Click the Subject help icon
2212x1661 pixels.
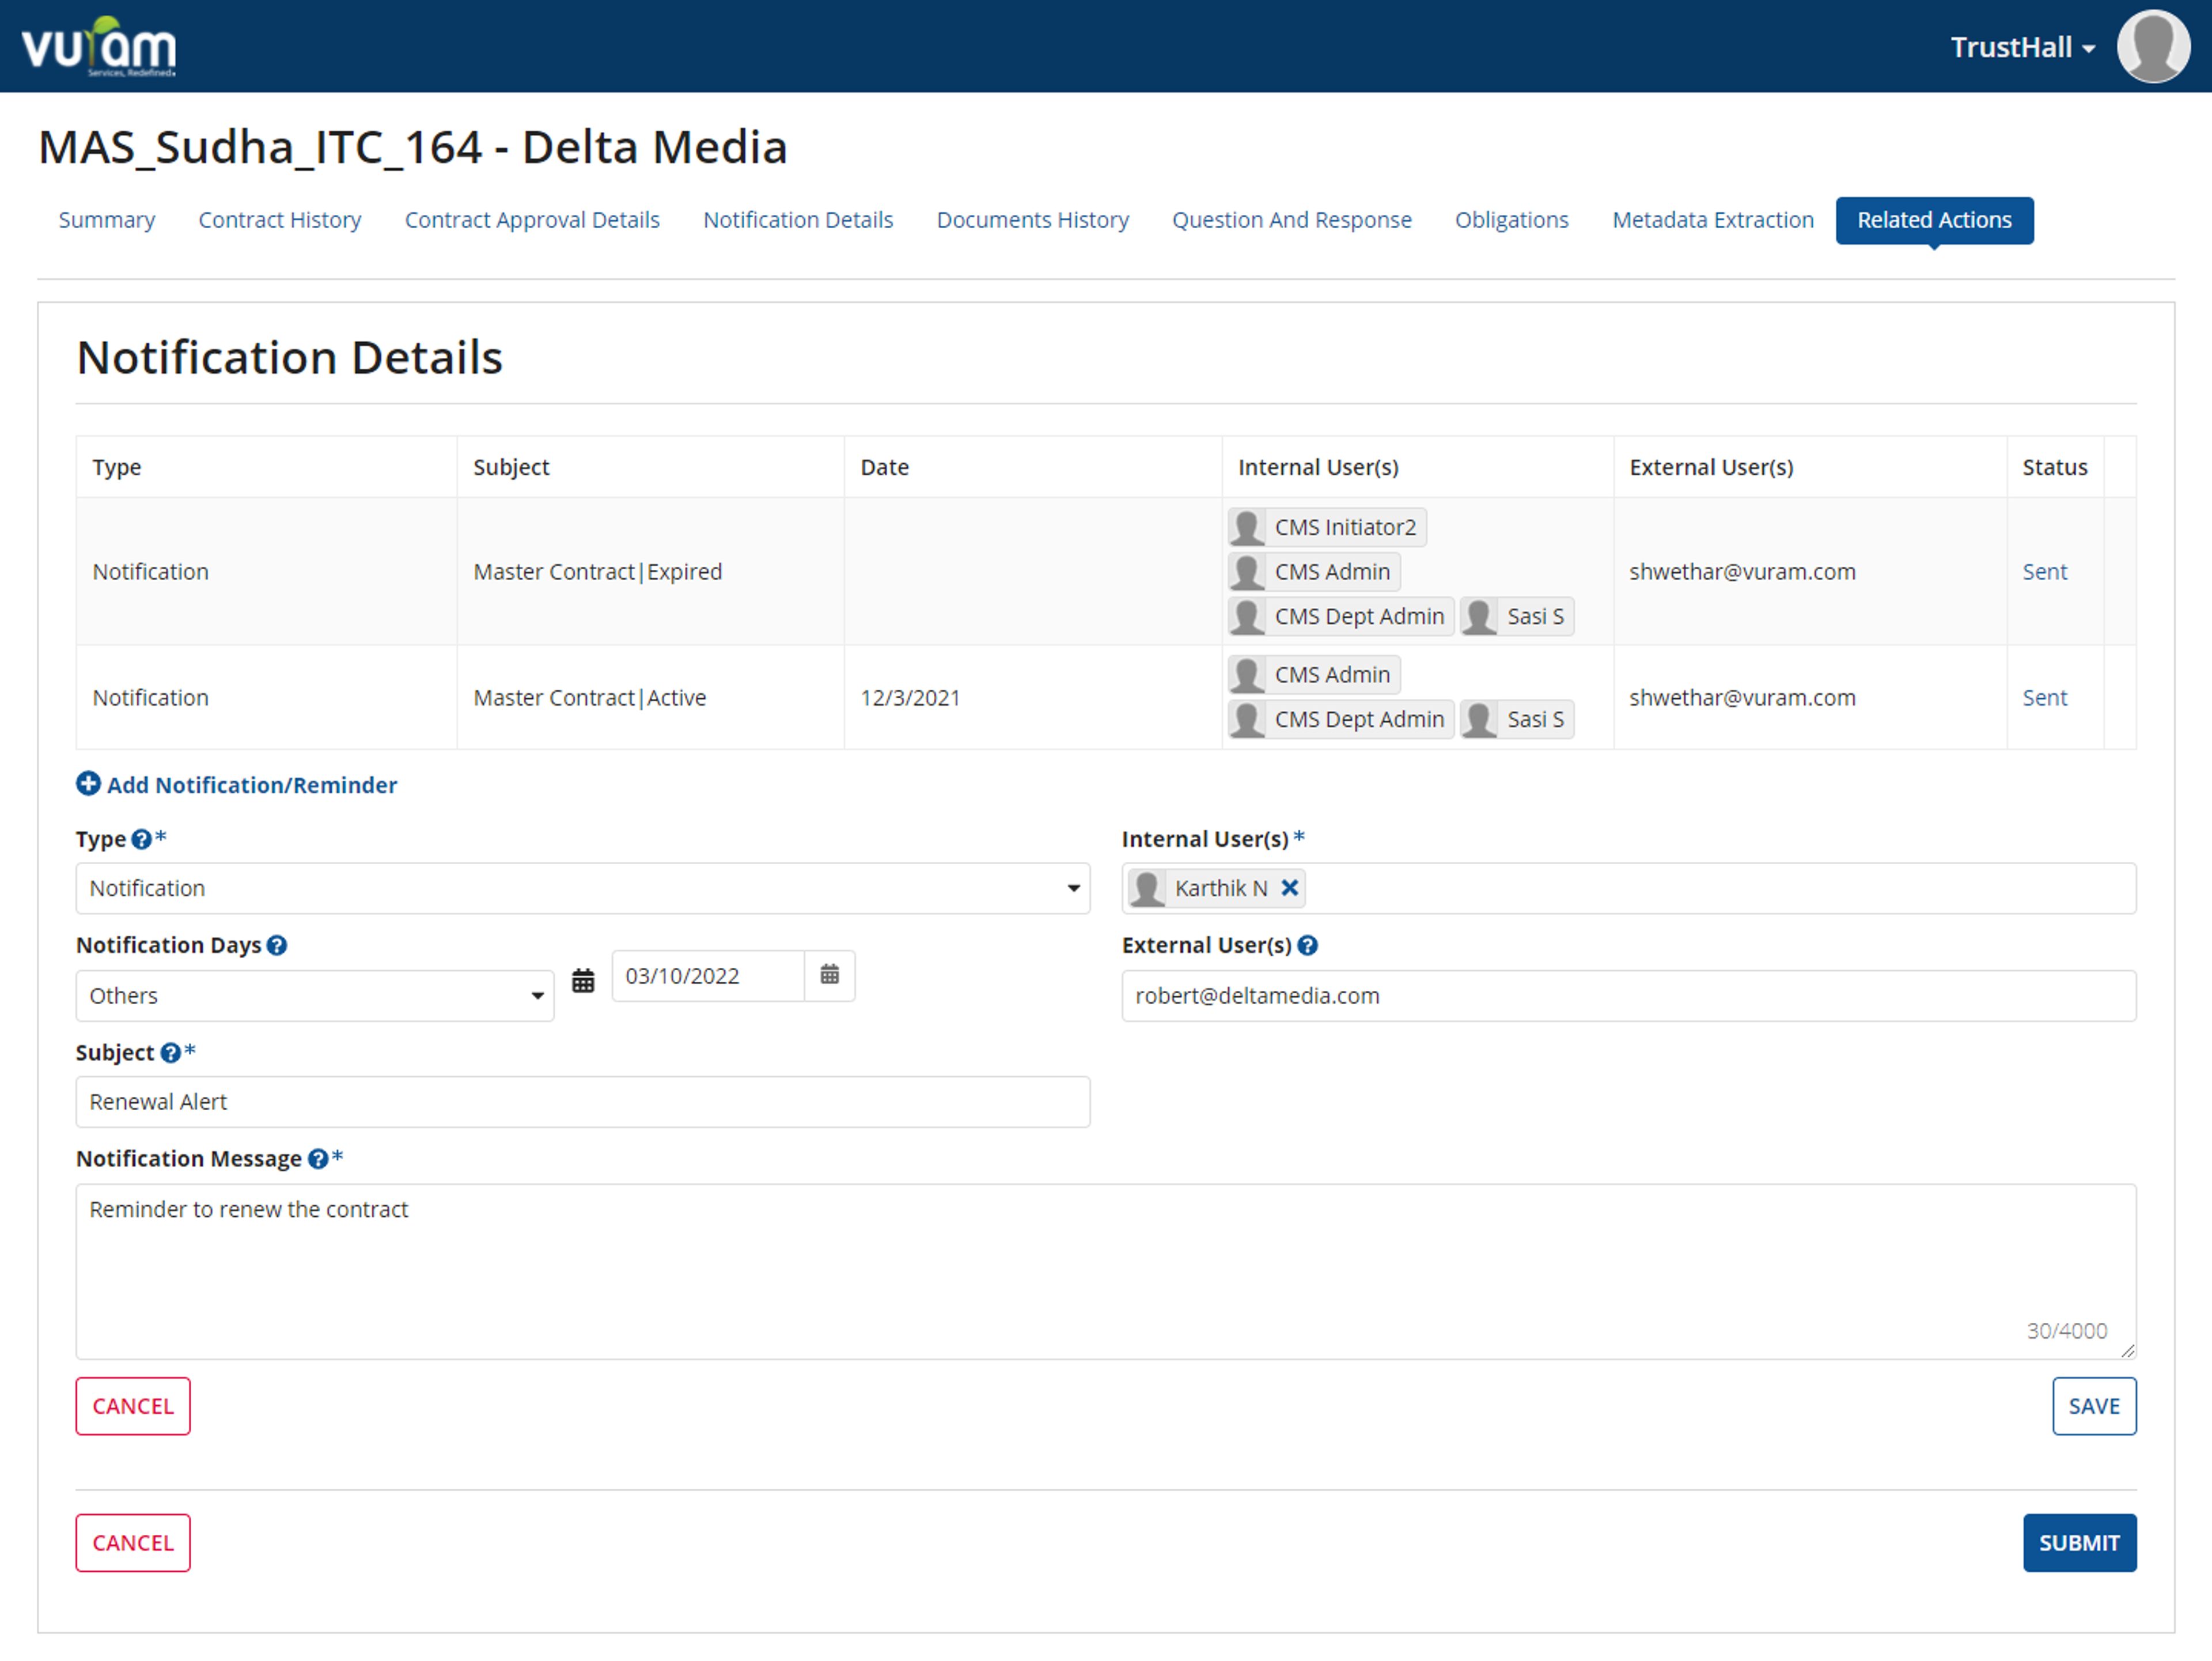pos(170,1052)
